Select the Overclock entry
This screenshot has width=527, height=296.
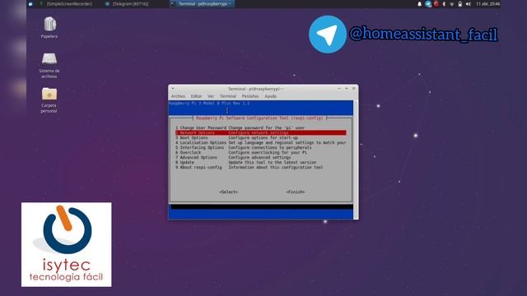[x=260, y=152]
